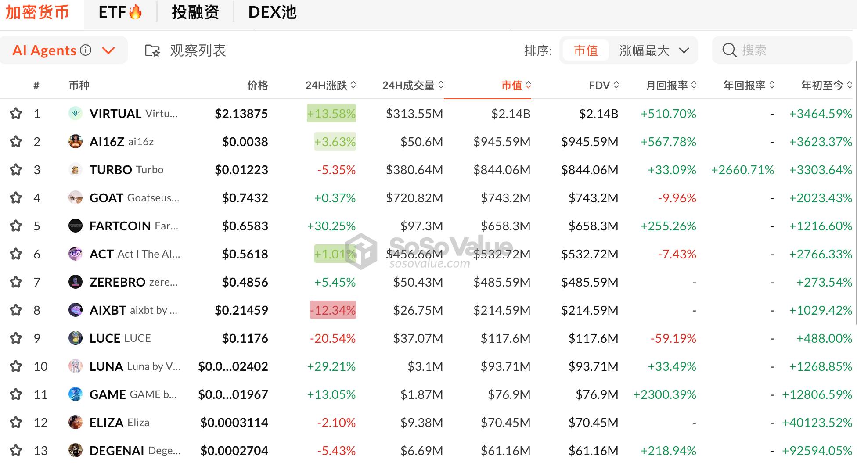The image size is (857, 466).
Task: Open the TURBO coin name link
Action: [x=111, y=170]
